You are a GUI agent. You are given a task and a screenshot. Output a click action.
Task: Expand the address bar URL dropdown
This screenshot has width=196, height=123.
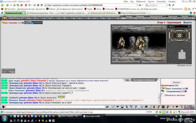137,5
